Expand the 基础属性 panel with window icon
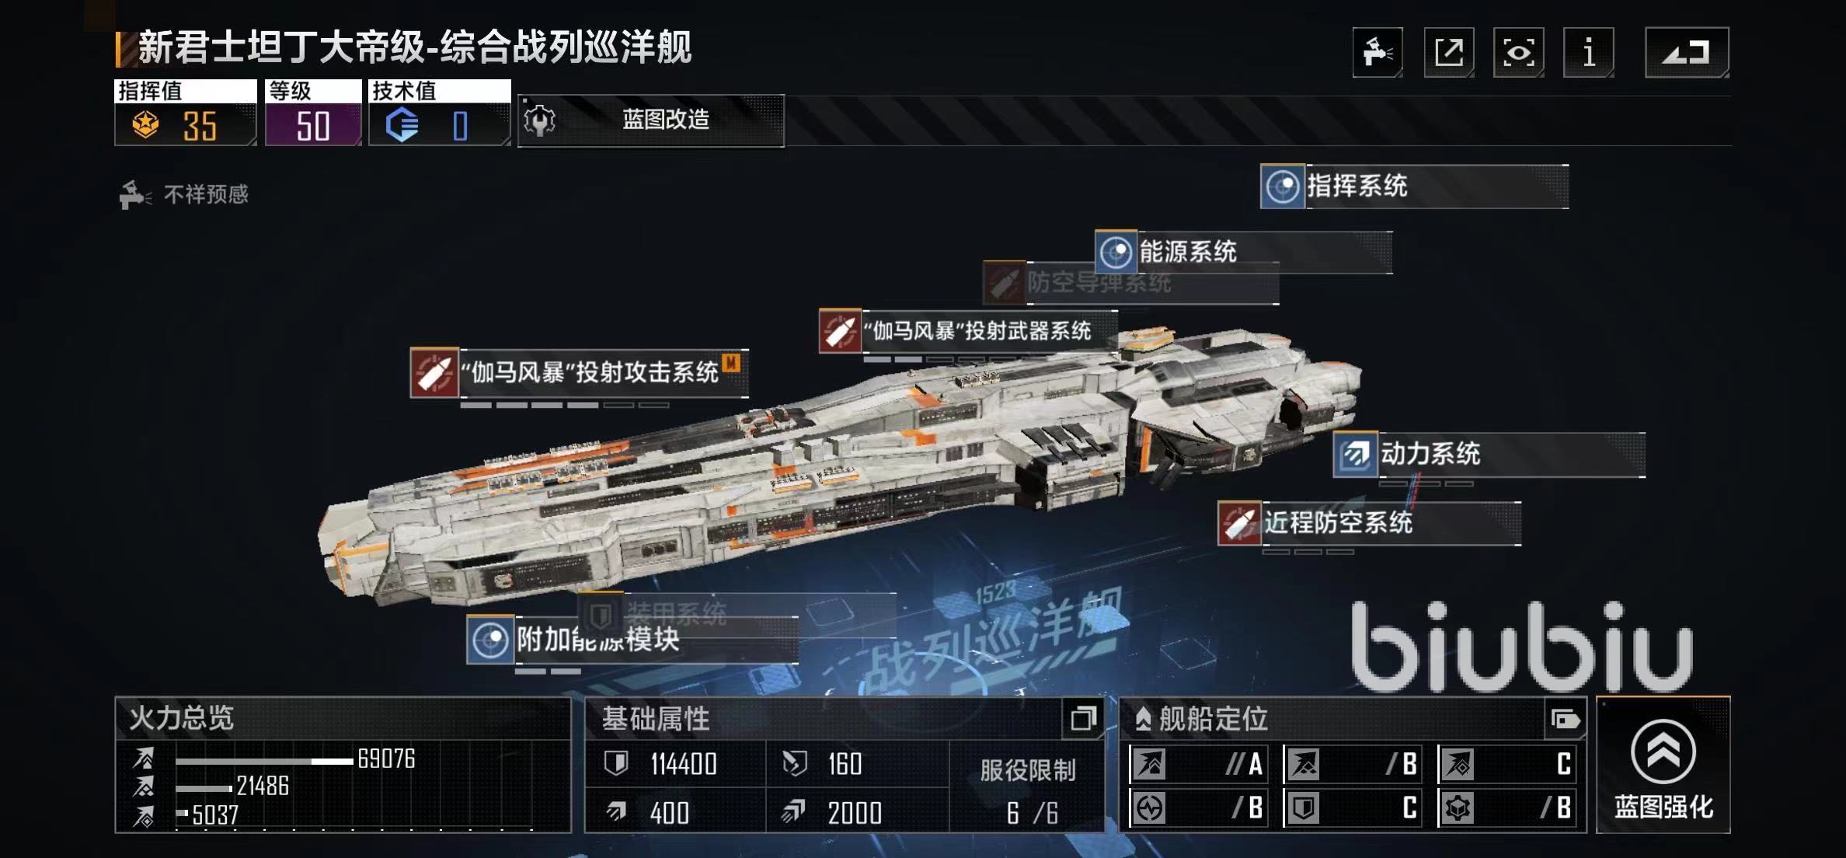 coord(1083,719)
